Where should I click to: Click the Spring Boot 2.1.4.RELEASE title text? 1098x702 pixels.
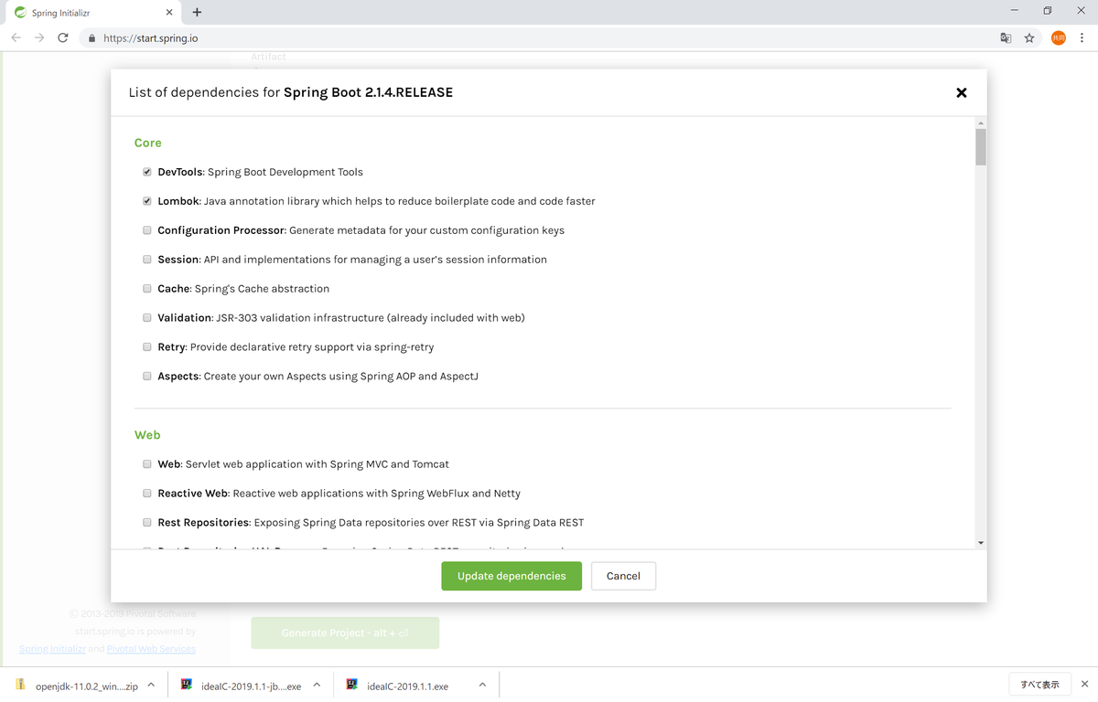click(368, 92)
